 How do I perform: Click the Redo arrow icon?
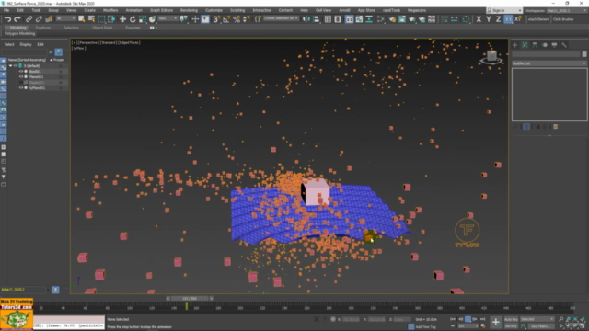17,19
